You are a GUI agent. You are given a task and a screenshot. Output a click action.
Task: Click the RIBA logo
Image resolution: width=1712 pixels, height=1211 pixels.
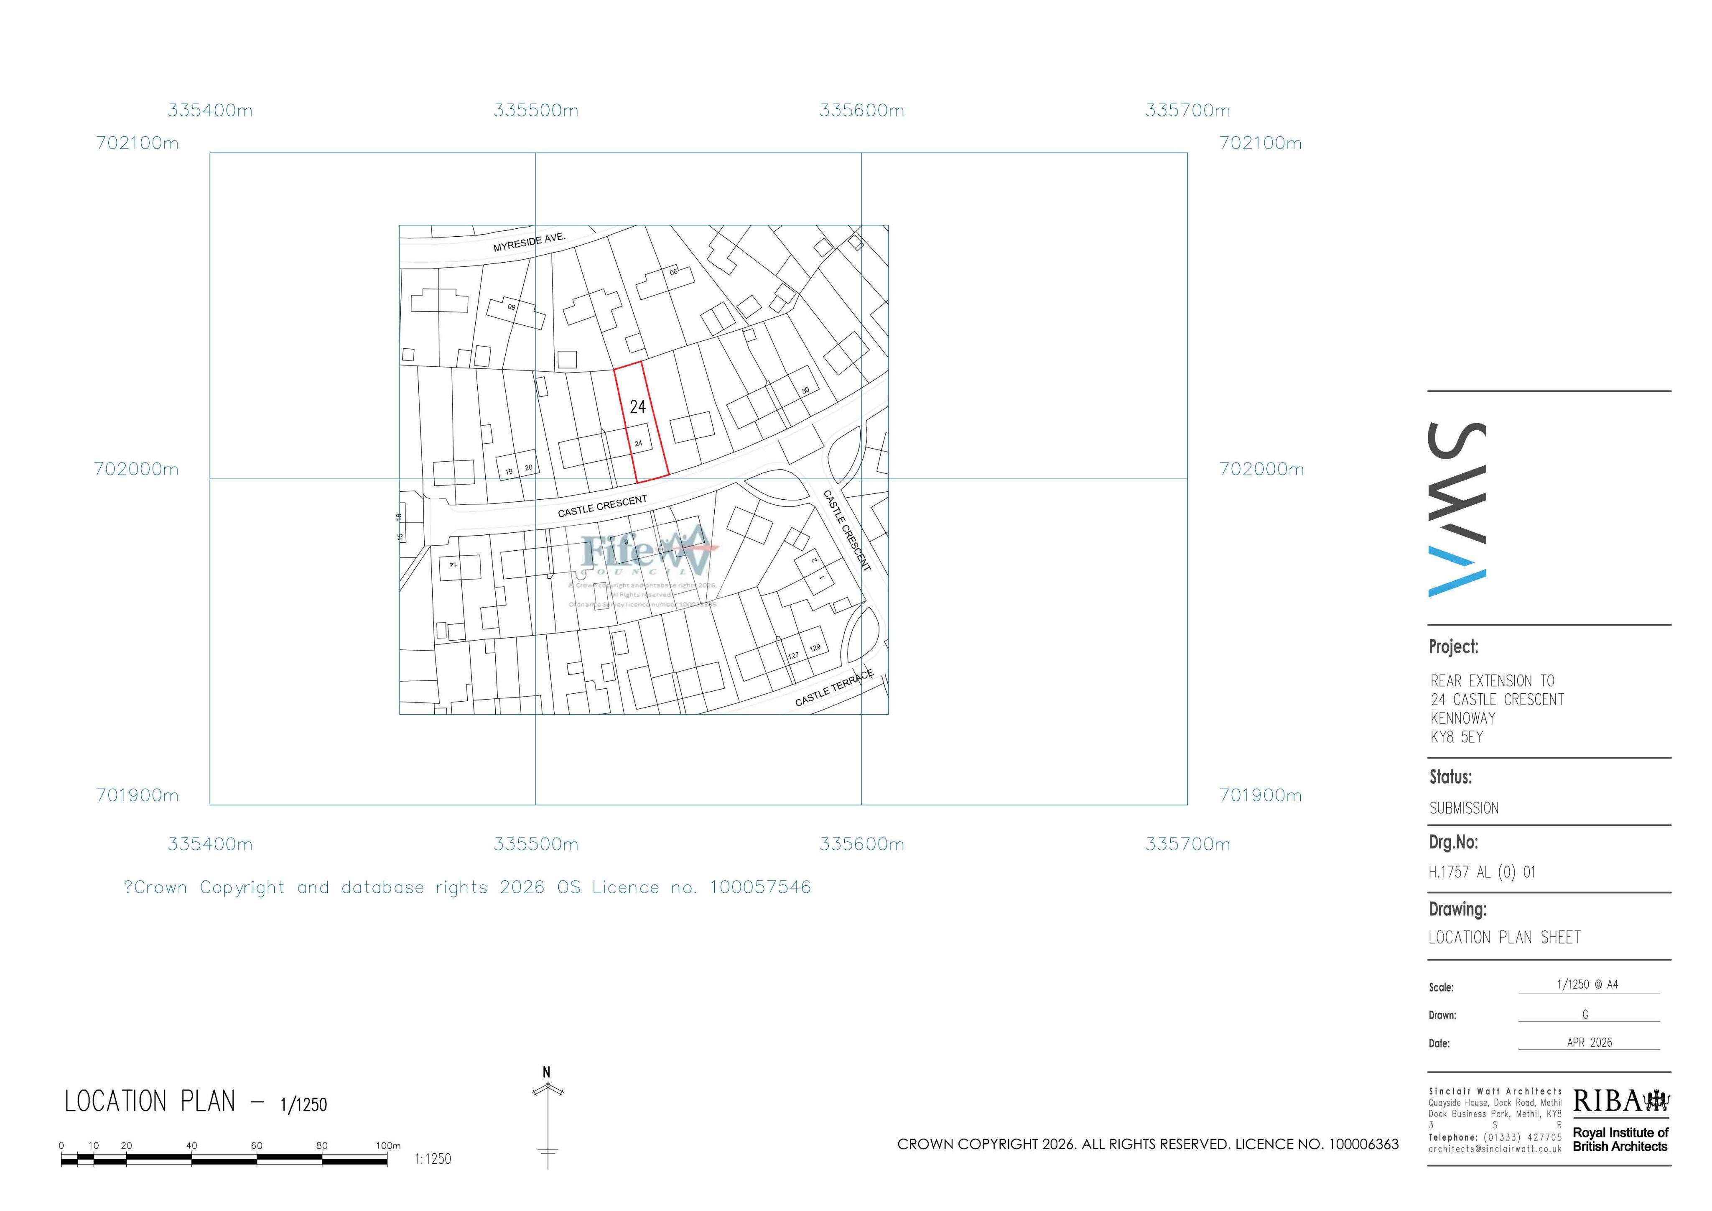(x=1621, y=1101)
